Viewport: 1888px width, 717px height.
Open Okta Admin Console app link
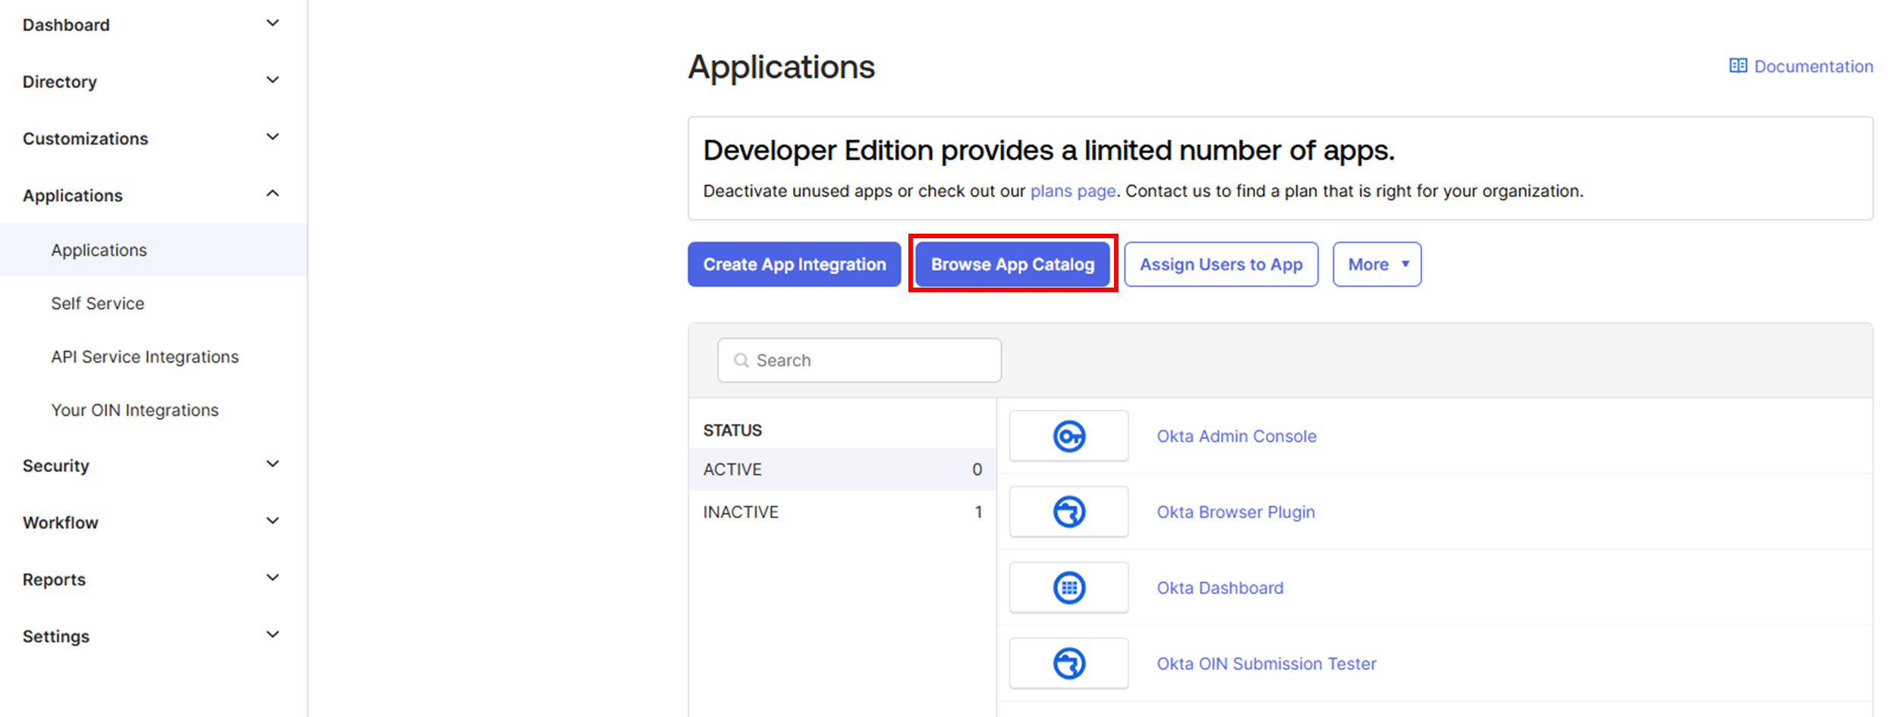click(1236, 436)
